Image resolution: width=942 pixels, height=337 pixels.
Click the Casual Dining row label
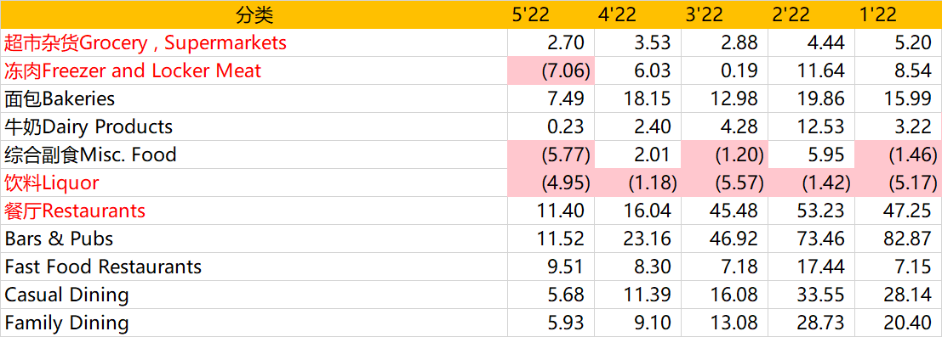tap(66, 295)
